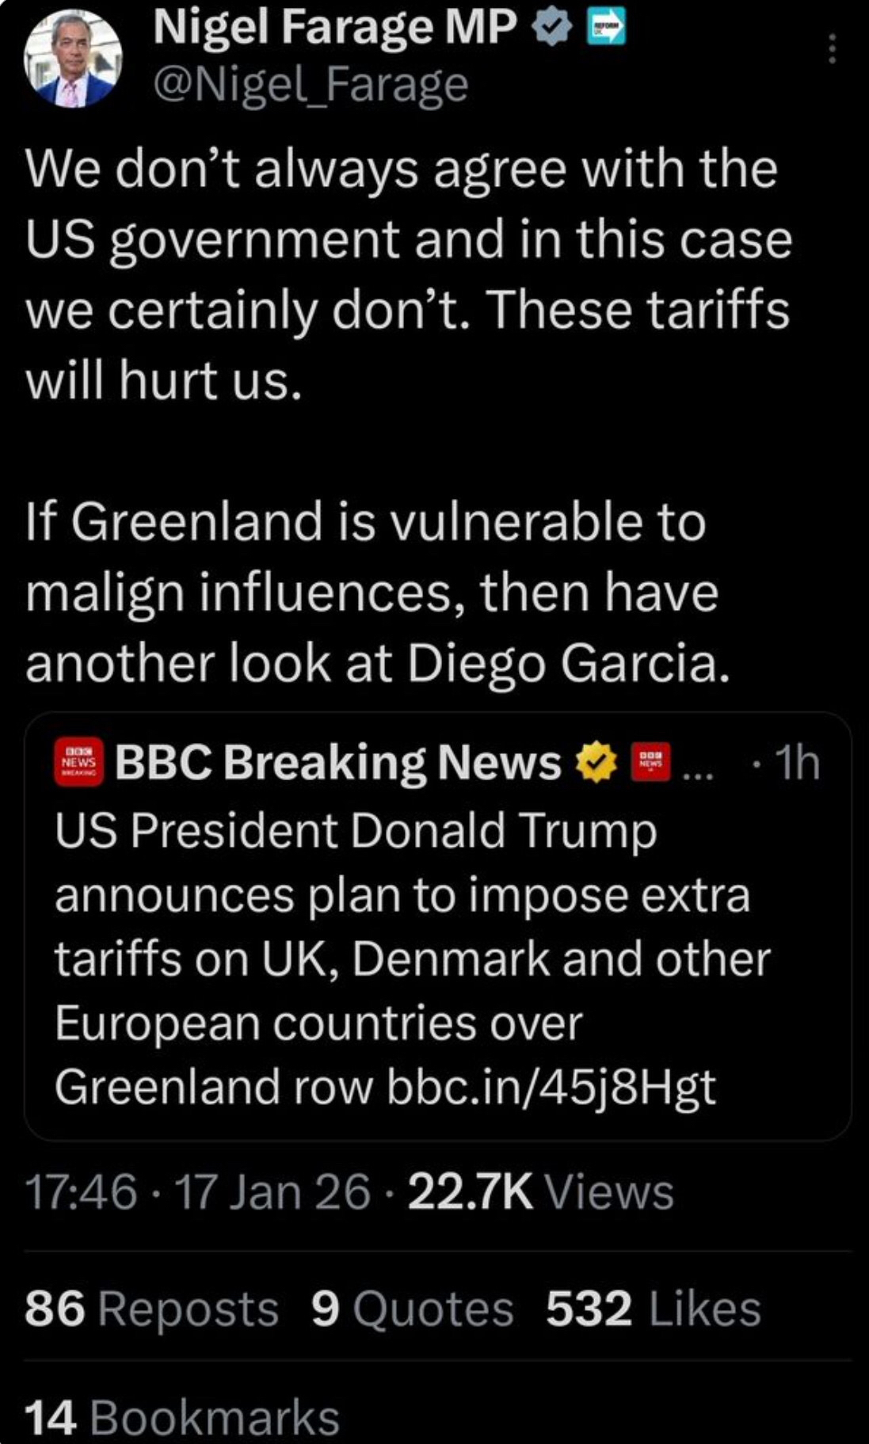Click the blue verified checkmark badge
This screenshot has height=1444, width=869.
tap(551, 29)
